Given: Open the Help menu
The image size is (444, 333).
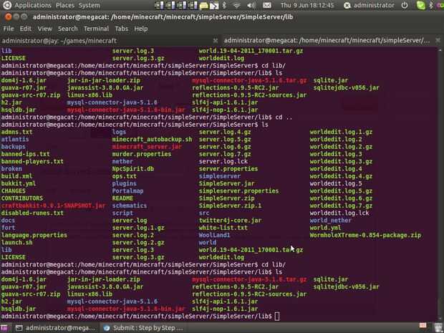Looking at the screenshot, I should click(141, 29).
